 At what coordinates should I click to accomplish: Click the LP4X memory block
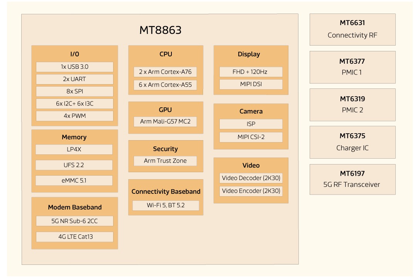pos(74,149)
